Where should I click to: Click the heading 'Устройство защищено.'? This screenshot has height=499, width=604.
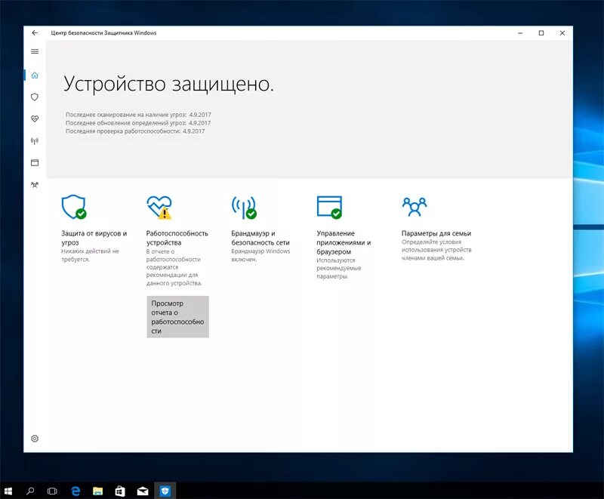(x=168, y=84)
